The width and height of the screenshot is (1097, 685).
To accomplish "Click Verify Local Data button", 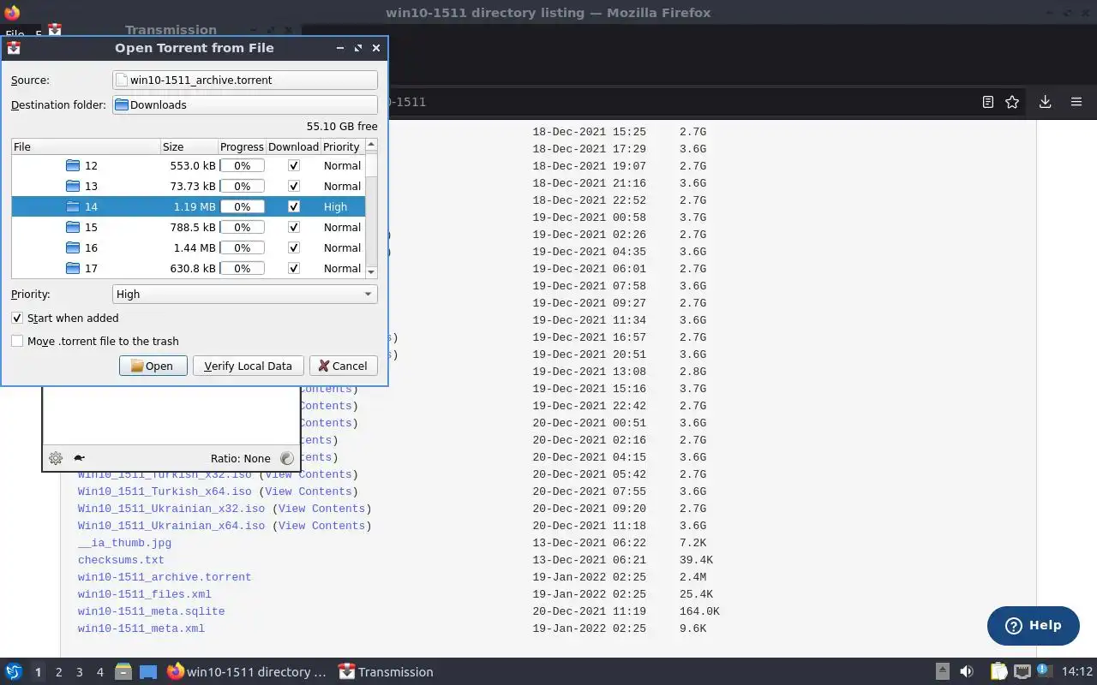I will pyautogui.click(x=248, y=366).
